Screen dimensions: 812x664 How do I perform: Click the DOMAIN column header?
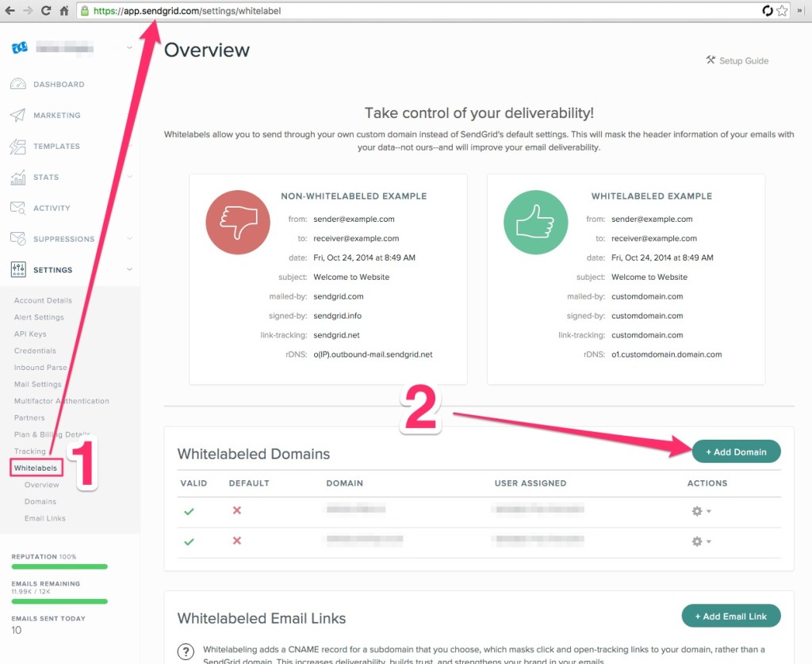click(344, 483)
